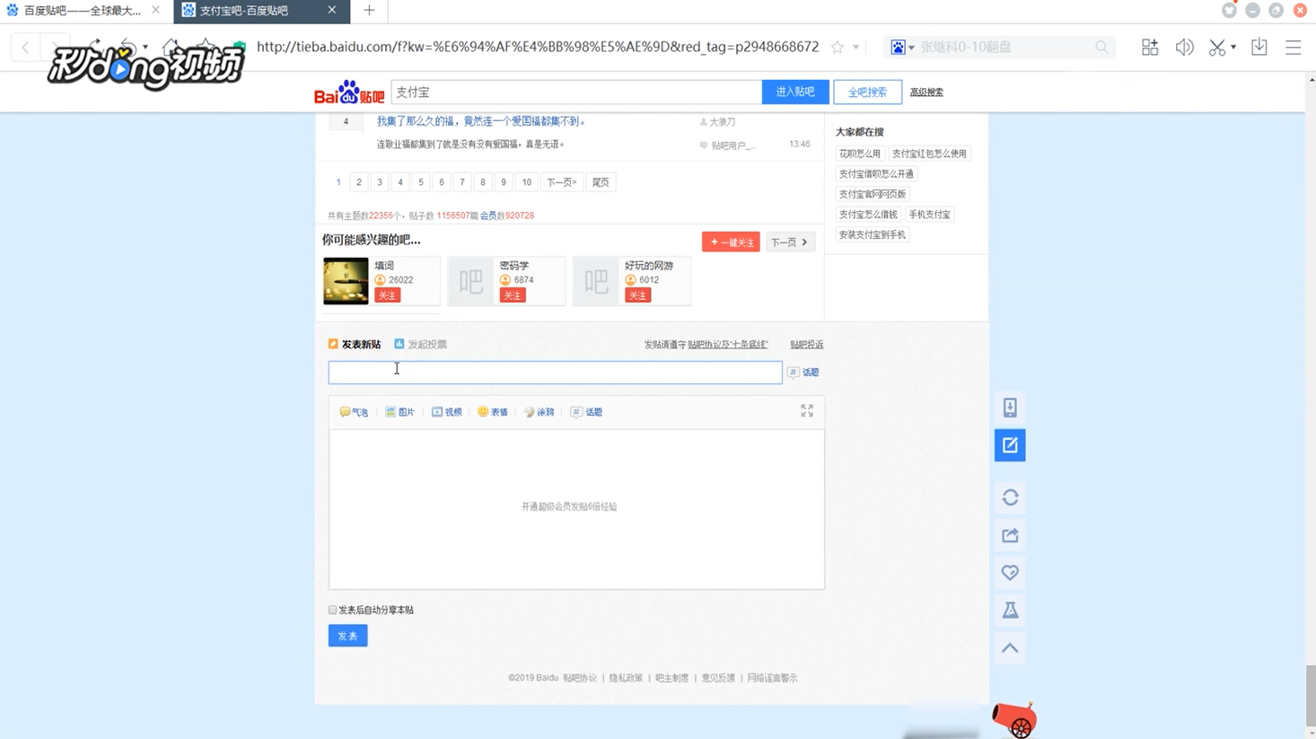Screen dimensions: 1316x739
Task: Open the emoticon (表情) picker
Action: 493,412
